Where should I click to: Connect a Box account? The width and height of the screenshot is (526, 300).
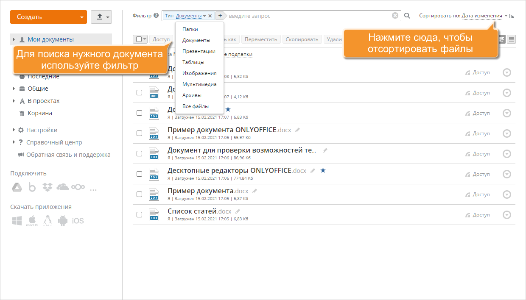(x=32, y=187)
